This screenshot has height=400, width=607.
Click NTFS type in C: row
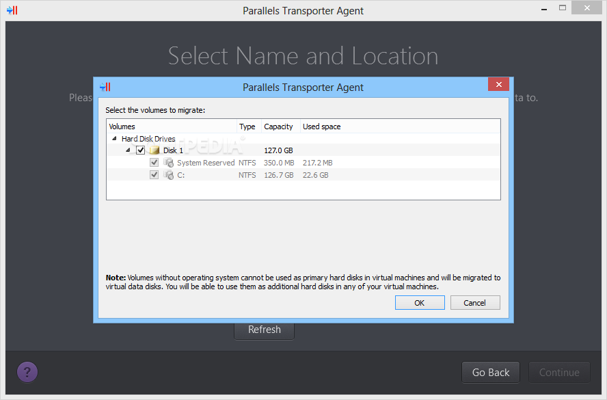pyautogui.click(x=247, y=175)
